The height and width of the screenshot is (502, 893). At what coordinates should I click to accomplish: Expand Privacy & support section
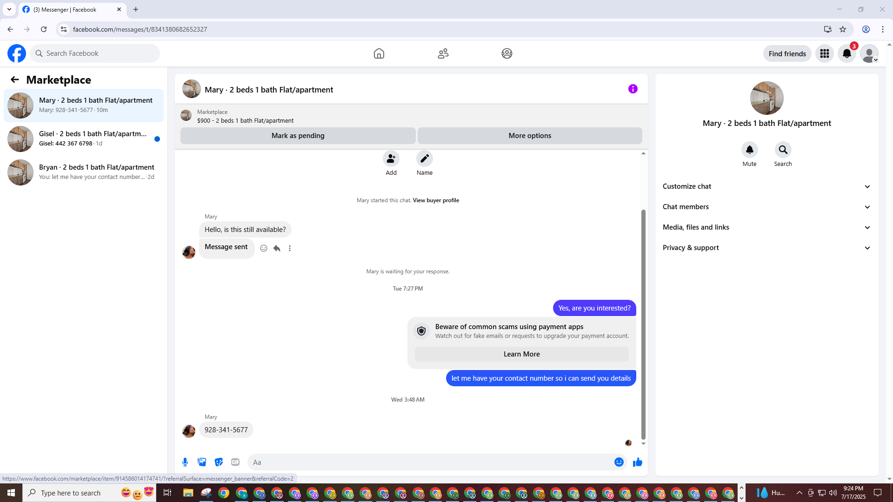(x=766, y=248)
